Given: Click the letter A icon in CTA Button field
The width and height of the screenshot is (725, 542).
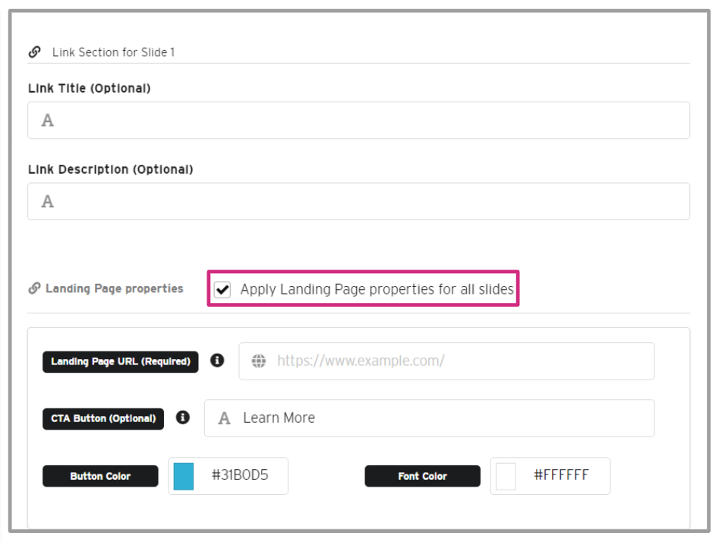Looking at the screenshot, I should pyautogui.click(x=224, y=418).
